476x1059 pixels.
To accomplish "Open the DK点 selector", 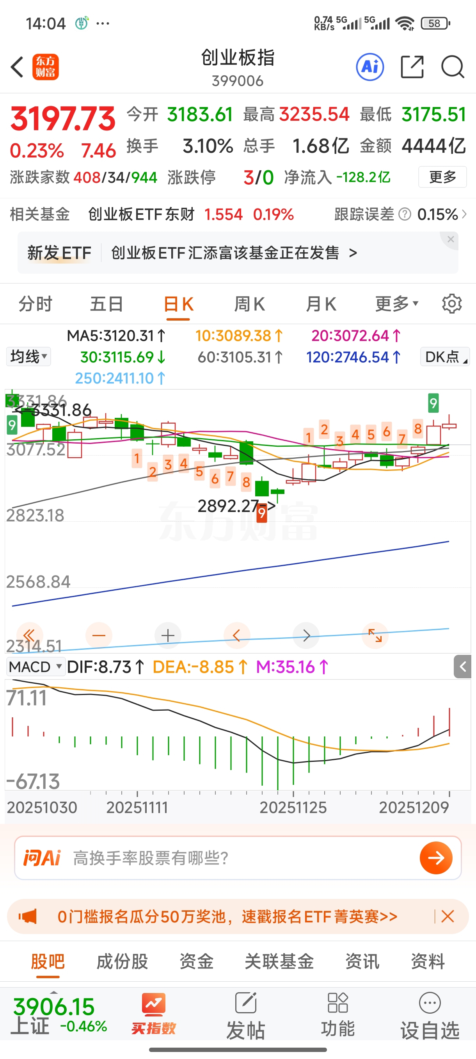I will pyautogui.click(x=445, y=357).
